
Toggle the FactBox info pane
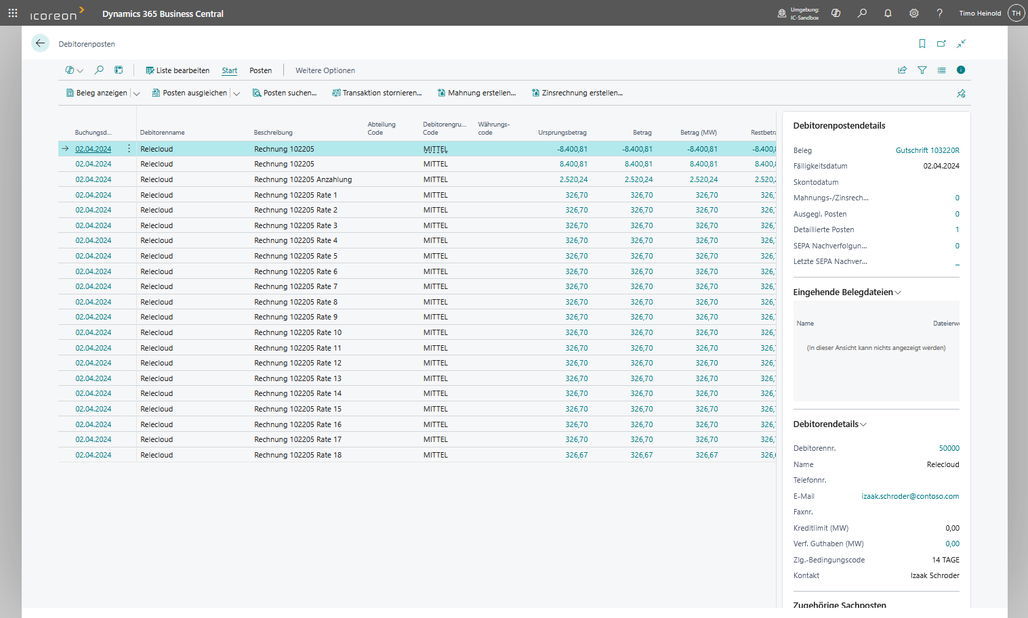960,70
